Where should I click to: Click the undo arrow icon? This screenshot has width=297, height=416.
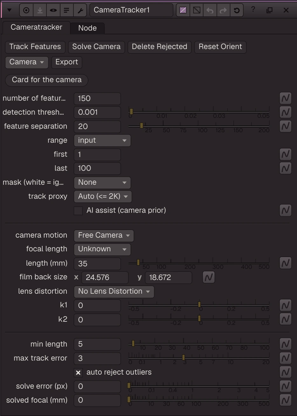[210, 10]
